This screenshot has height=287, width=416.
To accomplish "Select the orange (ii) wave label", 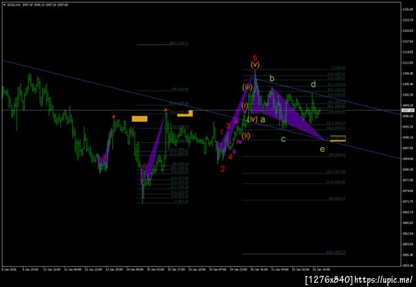I will tap(245, 136).
